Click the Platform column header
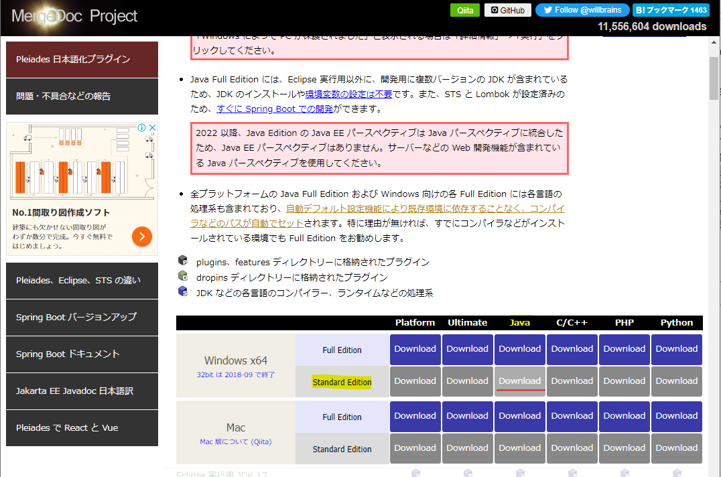The height and width of the screenshot is (477, 721). pyautogui.click(x=415, y=323)
